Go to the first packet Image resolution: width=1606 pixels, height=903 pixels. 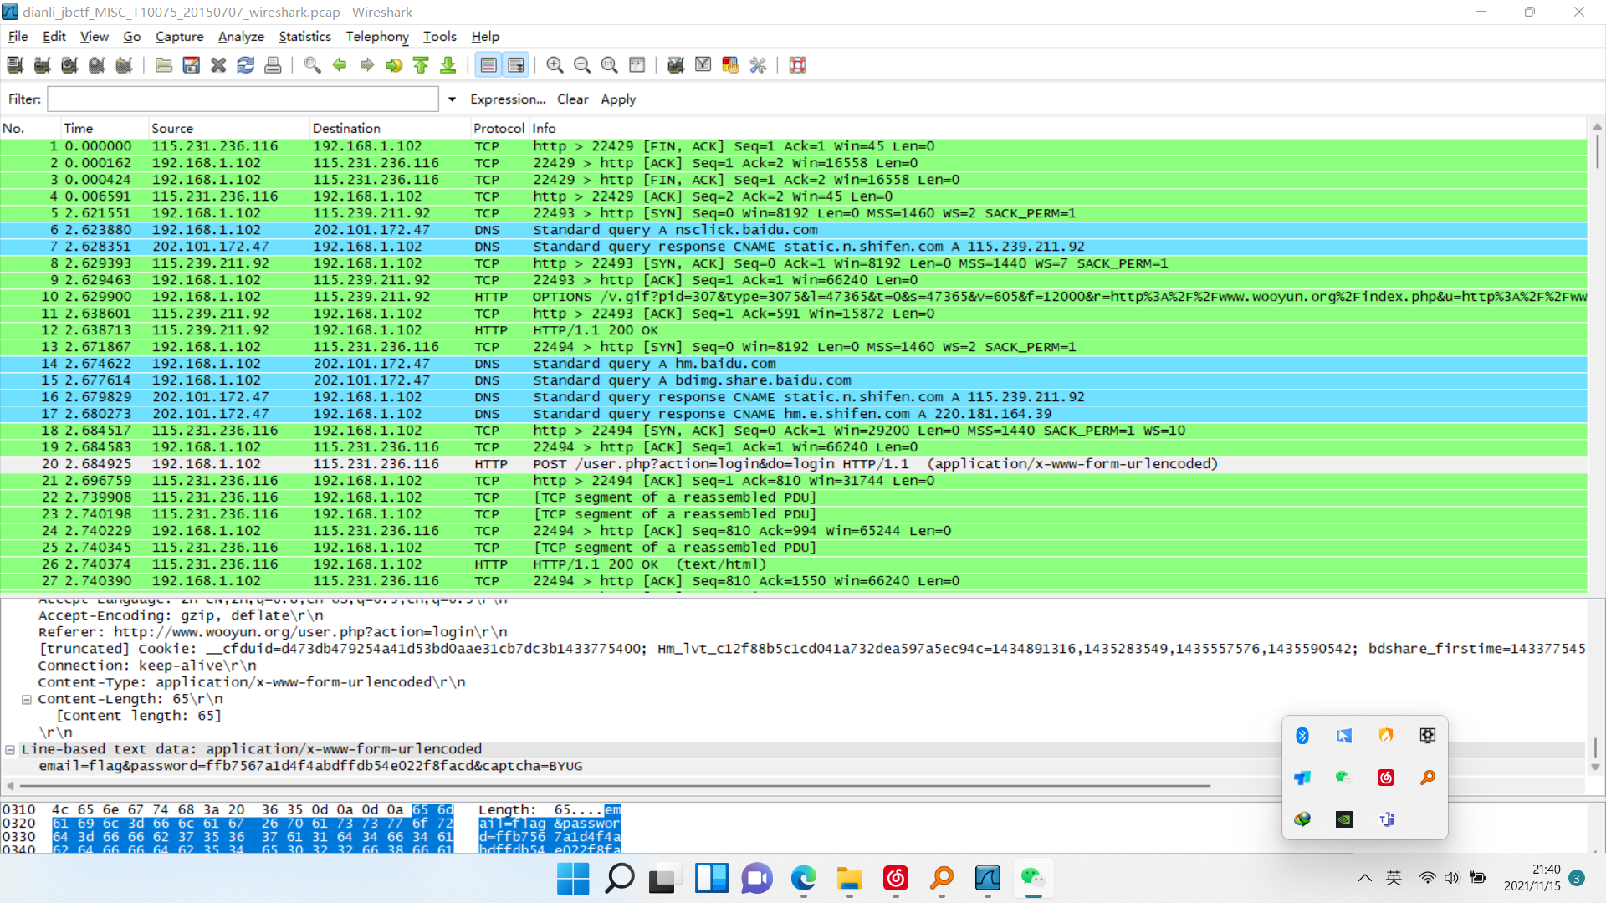422,65
